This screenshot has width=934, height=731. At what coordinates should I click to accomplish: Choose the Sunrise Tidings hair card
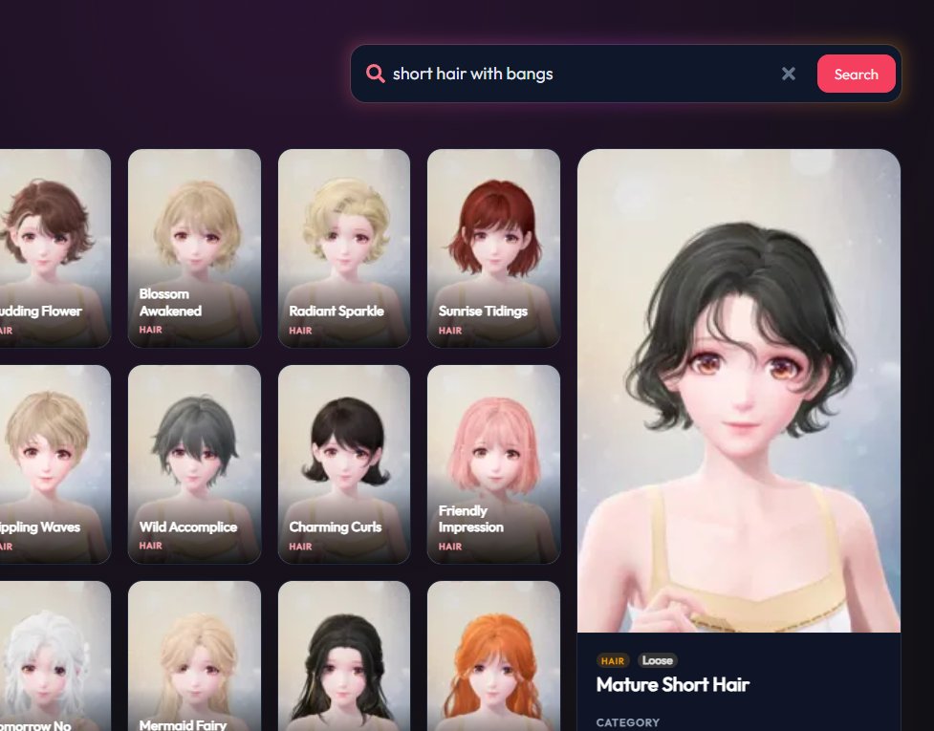click(493, 248)
